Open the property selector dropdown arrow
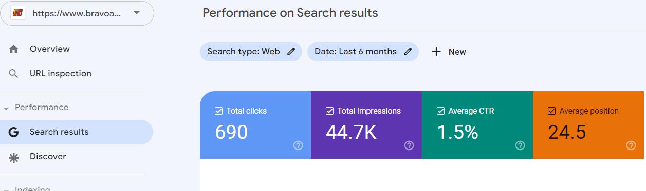The image size is (646, 191). [x=136, y=13]
